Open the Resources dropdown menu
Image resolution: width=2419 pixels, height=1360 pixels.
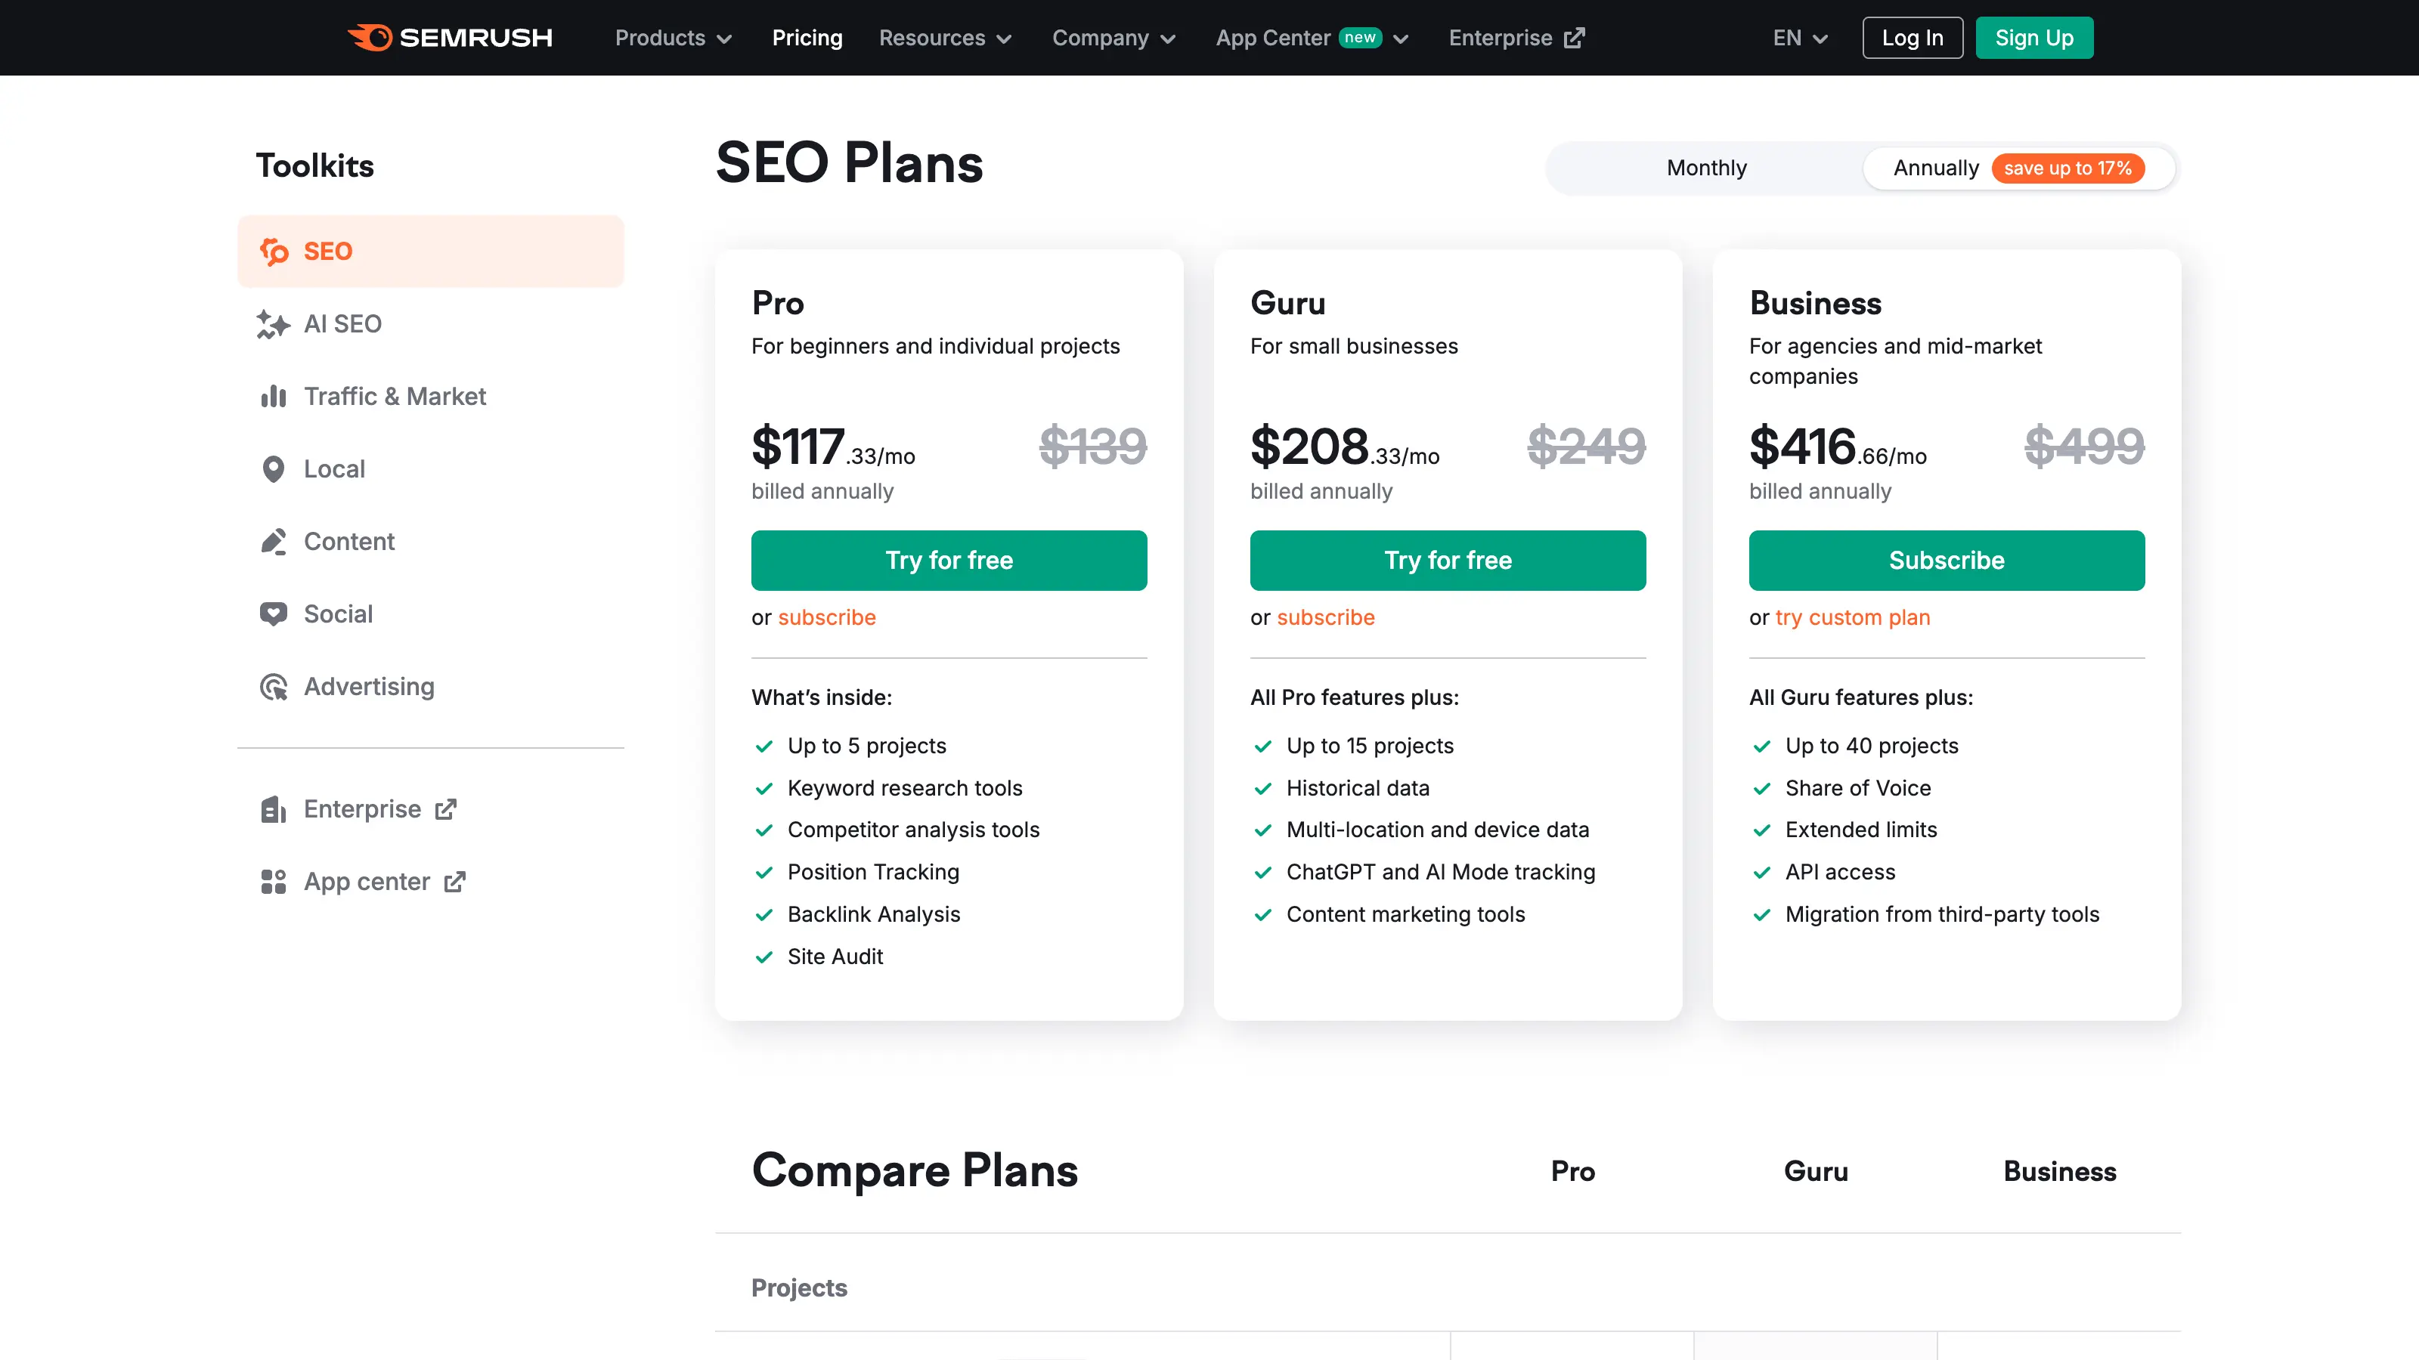point(945,38)
